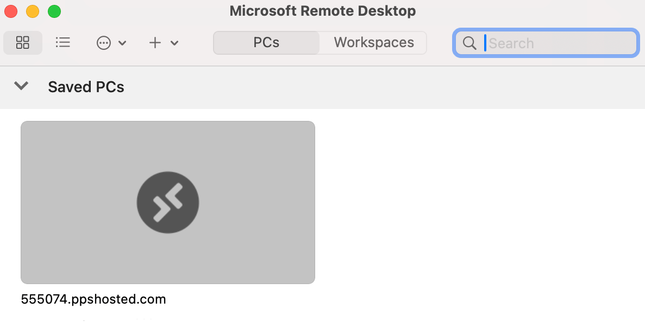Switch to the Workspaces tab
This screenshot has height=328, width=645.
373,43
